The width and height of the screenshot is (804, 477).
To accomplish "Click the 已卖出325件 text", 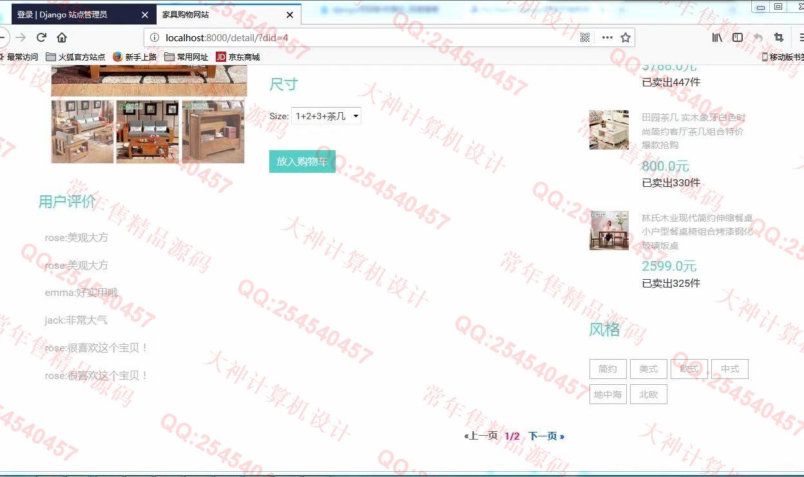I will tap(671, 283).
